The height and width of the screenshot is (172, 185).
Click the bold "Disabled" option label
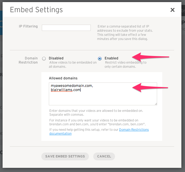click(x=56, y=58)
